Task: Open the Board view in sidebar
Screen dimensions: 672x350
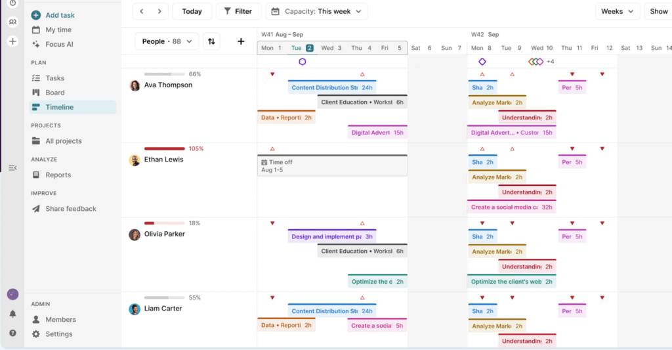Action: (55, 93)
